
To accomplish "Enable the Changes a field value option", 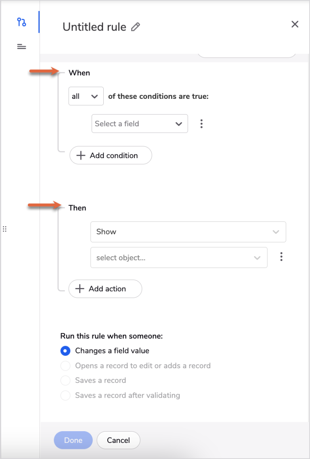I will click(x=65, y=351).
